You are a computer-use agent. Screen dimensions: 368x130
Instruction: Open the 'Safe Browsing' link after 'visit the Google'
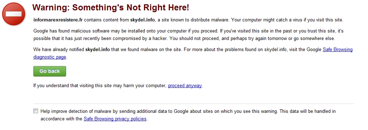pos(338,50)
